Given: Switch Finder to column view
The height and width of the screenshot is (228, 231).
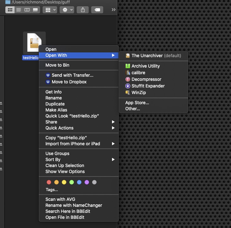Looking at the screenshot, I should pyautogui.click(x=27, y=10).
